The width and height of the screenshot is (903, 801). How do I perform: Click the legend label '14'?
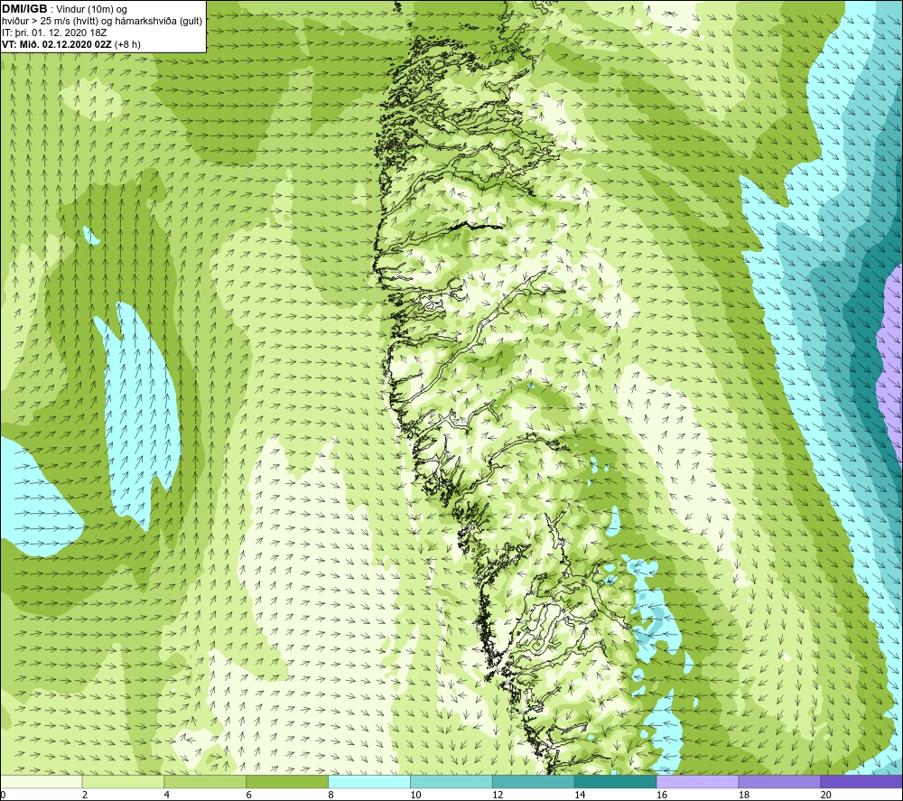pyautogui.click(x=580, y=796)
